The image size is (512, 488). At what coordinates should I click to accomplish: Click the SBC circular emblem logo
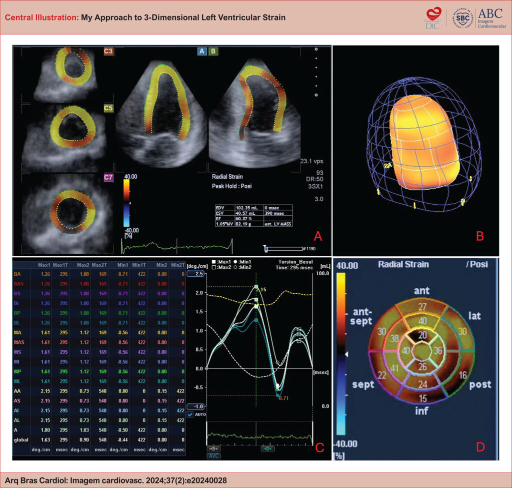pyautogui.click(x=462, y=18)
